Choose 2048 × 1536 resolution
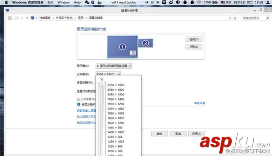 click(x=116, y=95)
